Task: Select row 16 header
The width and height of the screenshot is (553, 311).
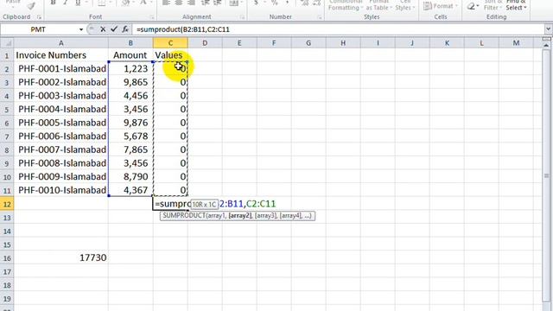Action: pos(7,257)
